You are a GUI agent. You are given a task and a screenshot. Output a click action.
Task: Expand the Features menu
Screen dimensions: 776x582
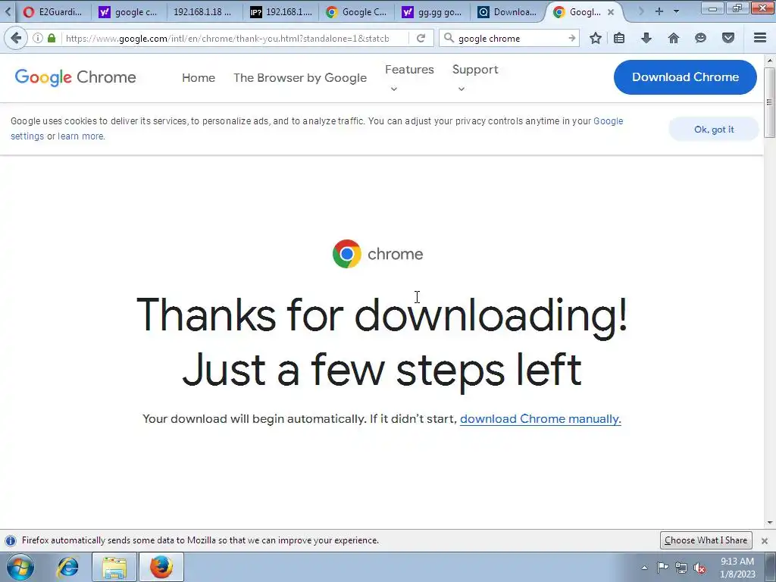click(x=409, y=78)
